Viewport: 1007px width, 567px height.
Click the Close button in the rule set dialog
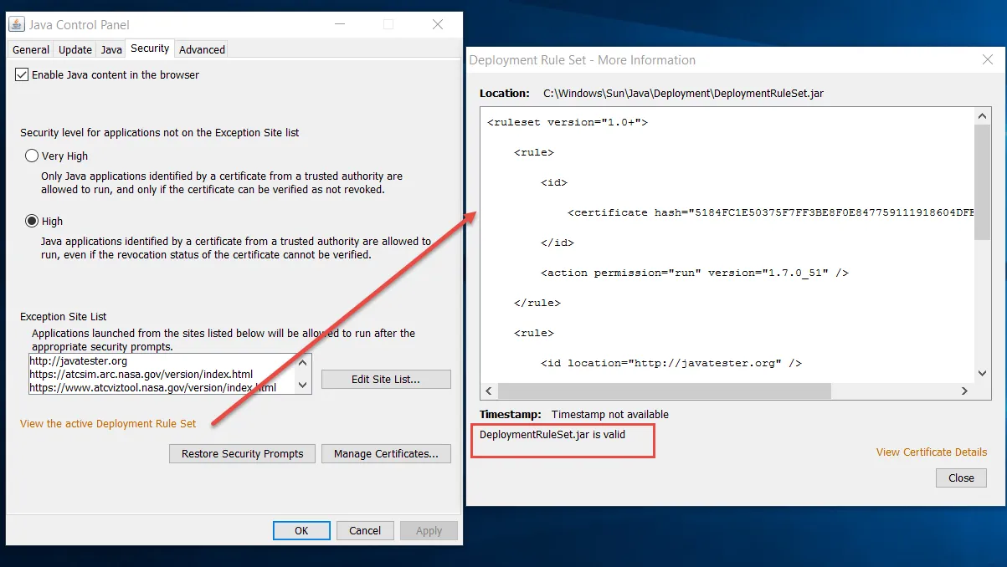[961, 478]
